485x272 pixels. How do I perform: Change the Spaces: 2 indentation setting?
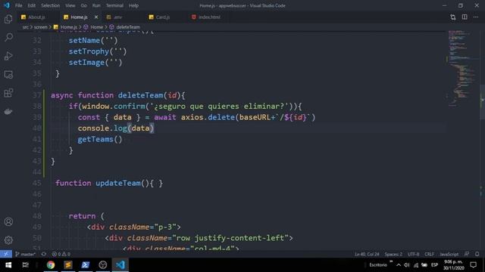(x=393, y=254)
